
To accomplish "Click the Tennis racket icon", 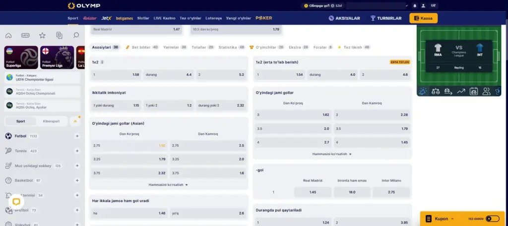I will pyautogui.click(x=8, y=151).
